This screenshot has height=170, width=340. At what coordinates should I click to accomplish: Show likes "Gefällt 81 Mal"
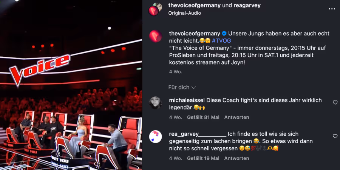coord(203,117)
